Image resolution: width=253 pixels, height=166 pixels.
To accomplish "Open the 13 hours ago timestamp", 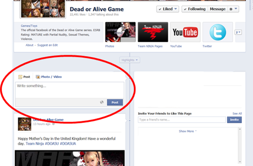I will point(42,124).
